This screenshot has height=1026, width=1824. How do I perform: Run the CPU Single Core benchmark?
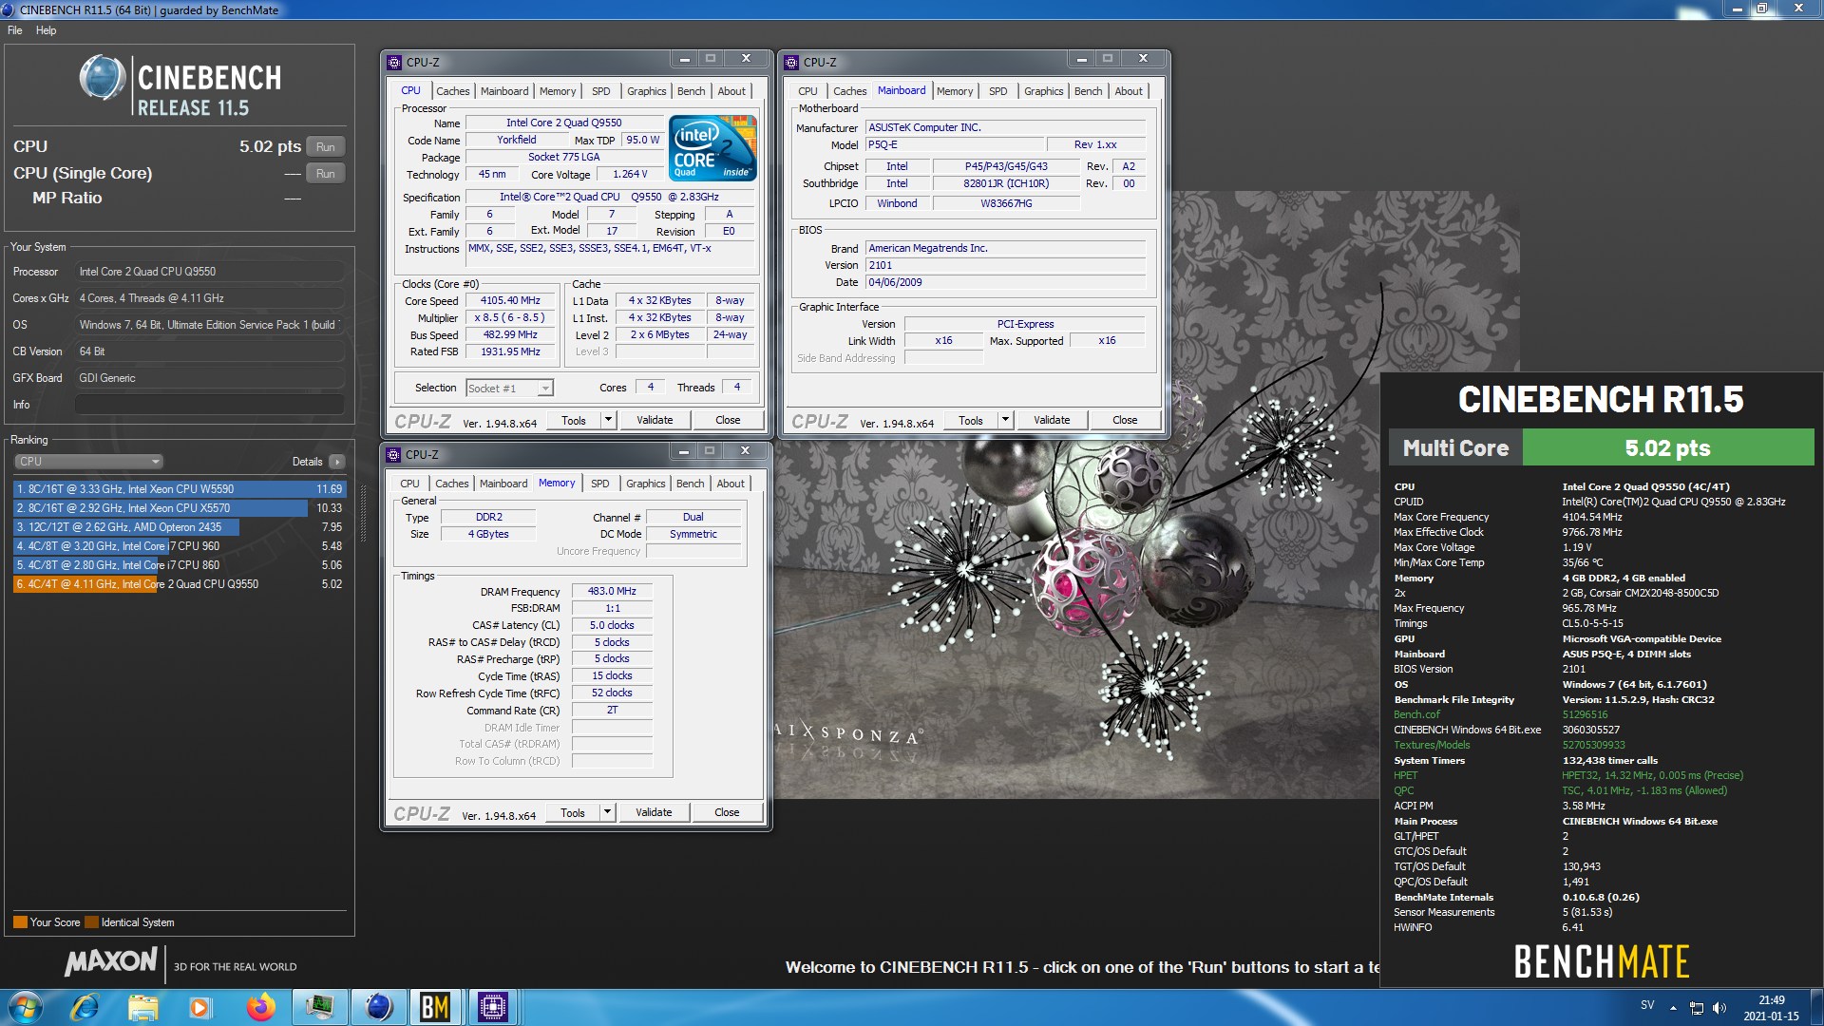(x=326, y=174)
